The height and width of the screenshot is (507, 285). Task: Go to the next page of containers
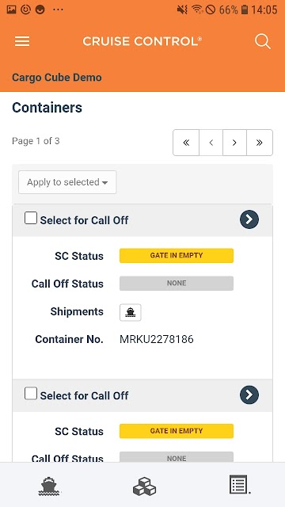[x=234, y=143]
